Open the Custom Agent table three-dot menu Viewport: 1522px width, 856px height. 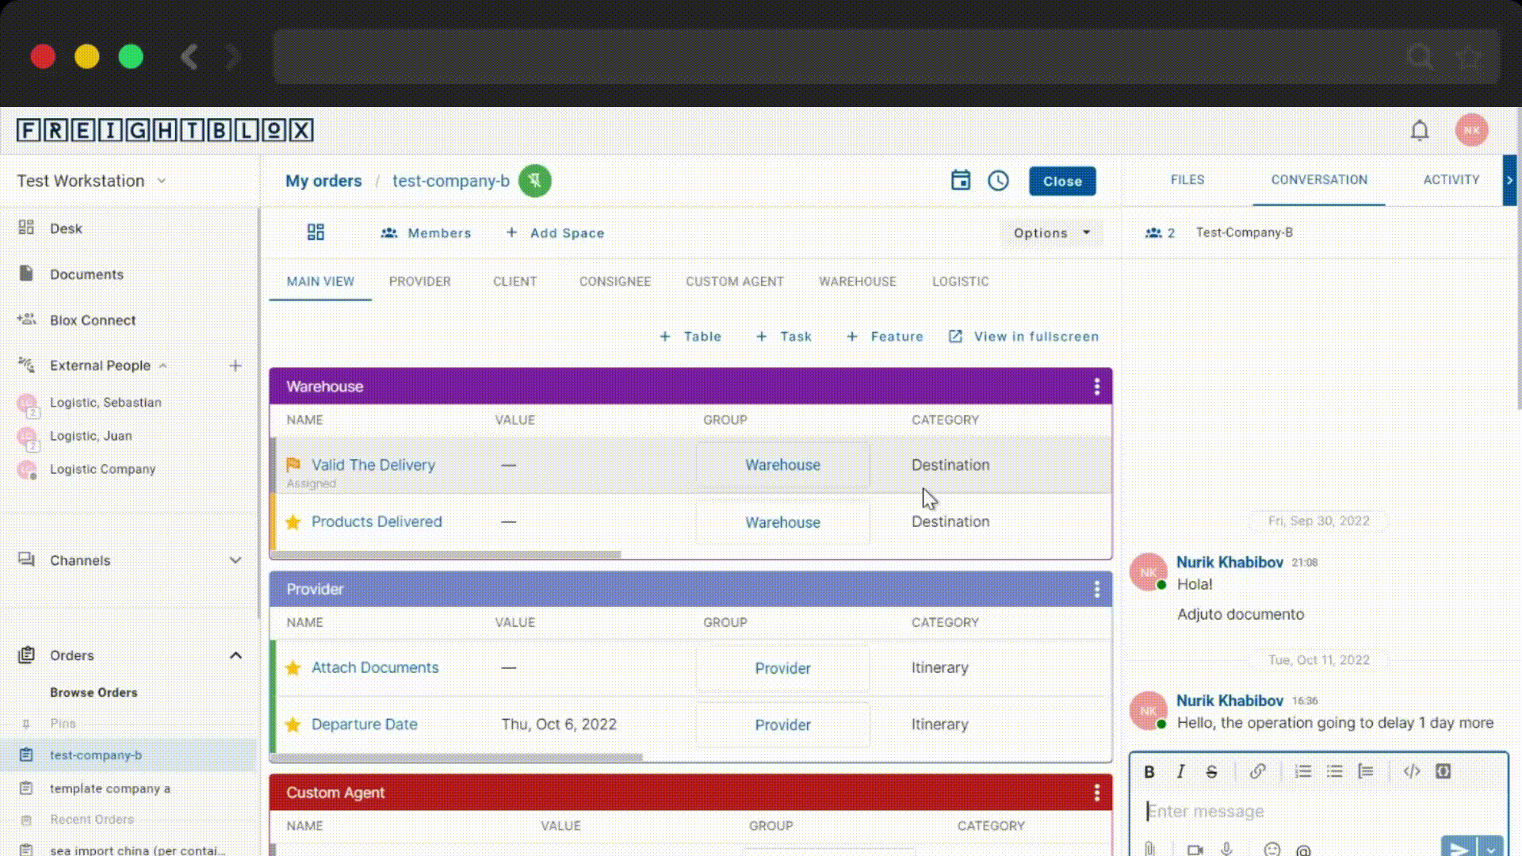pos(1096,793)
